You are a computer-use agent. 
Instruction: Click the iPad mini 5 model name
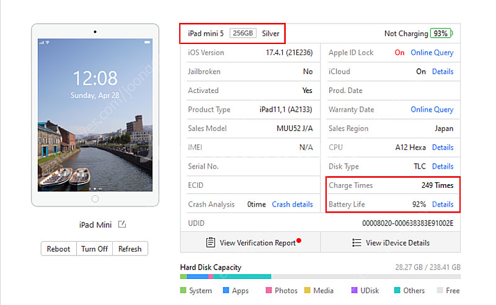click(206, 33)
